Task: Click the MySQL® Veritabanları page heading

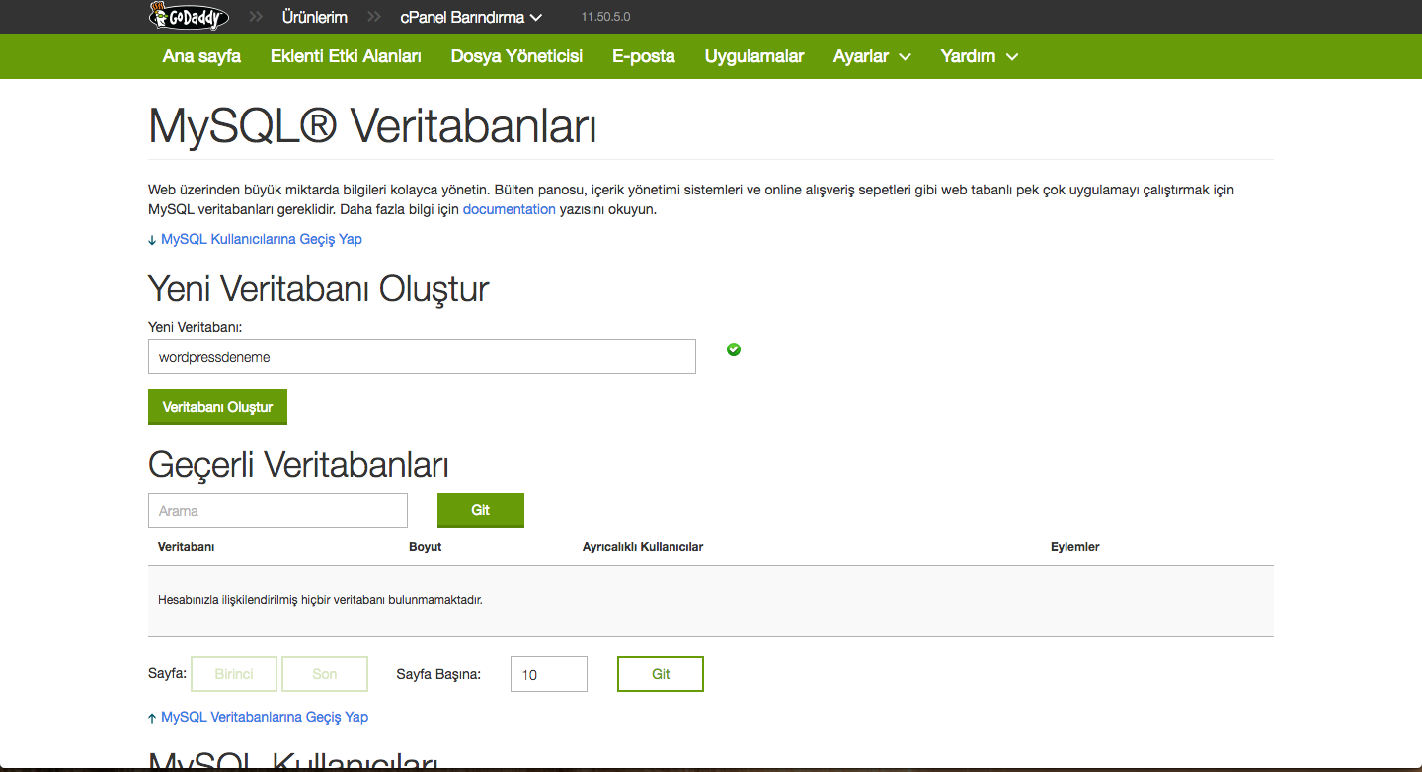Action: 372,126
